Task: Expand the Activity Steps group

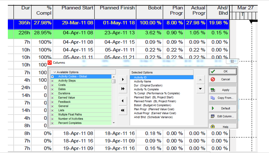Action: click(52, 81)
